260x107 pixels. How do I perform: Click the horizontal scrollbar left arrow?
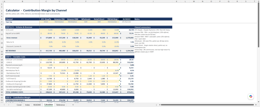tap(159, 105)
